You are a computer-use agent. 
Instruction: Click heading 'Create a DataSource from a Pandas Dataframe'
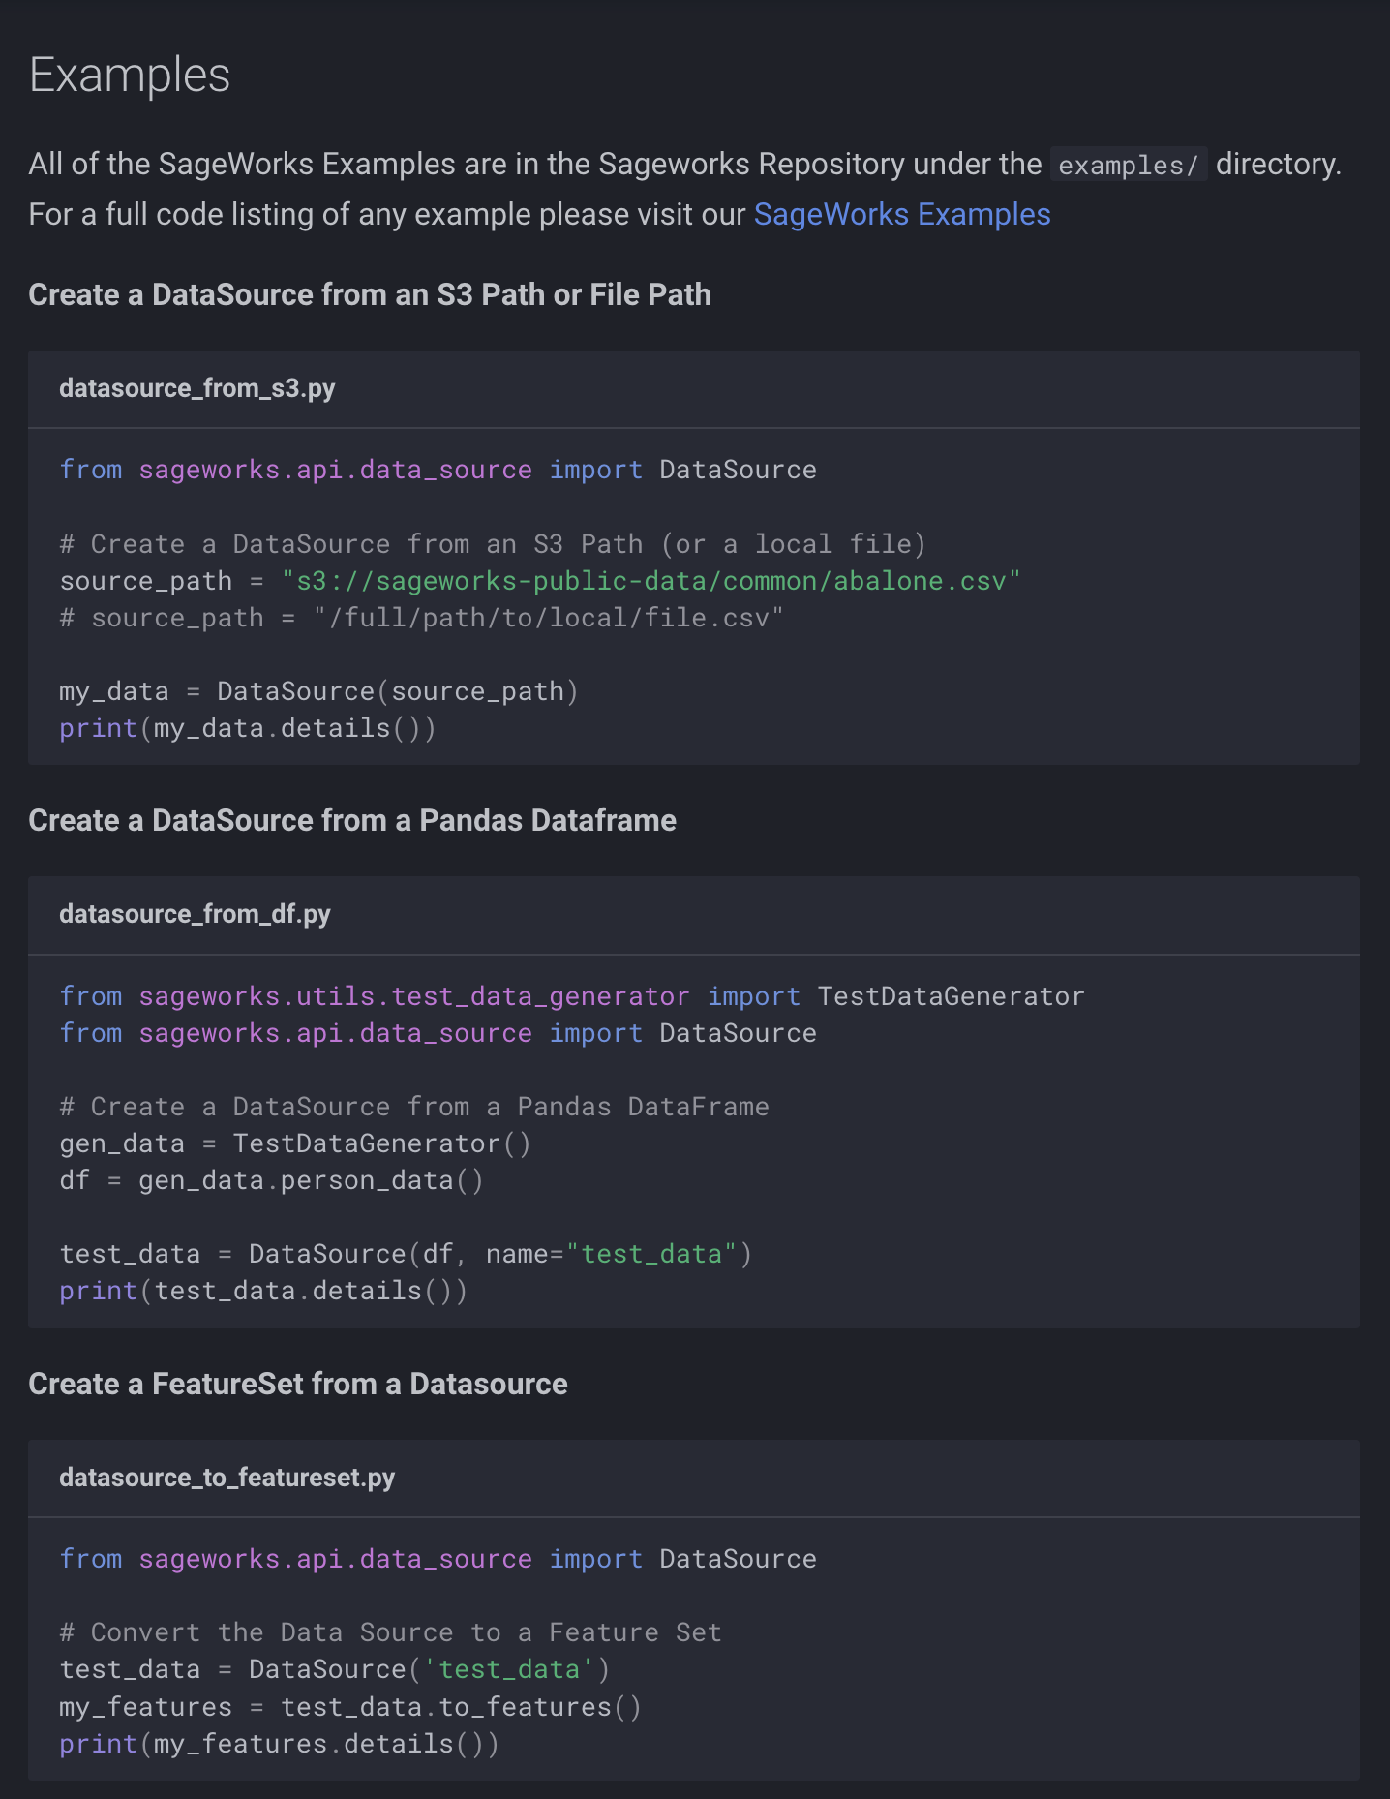pyautogui.click(x=352, y=820)
